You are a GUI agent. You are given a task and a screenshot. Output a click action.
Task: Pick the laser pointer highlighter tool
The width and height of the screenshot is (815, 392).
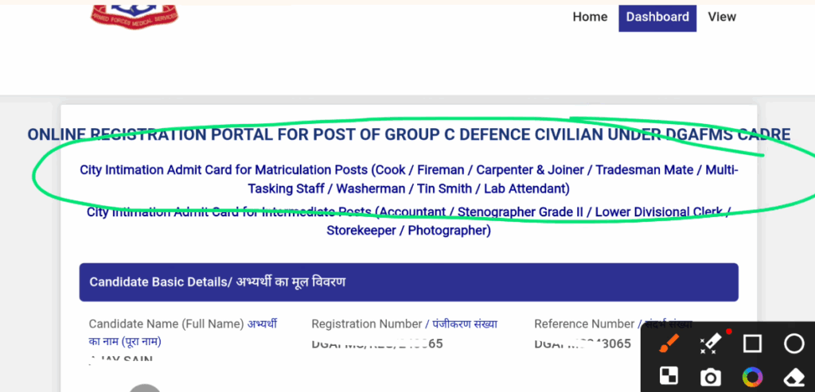coord(711,343)
